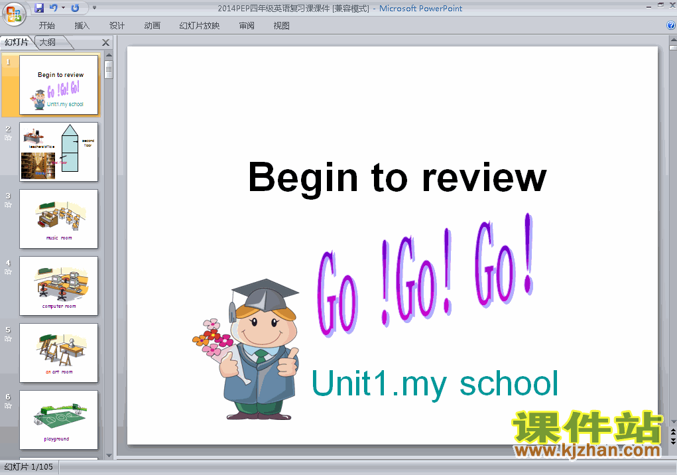Click thumbnail pane scroll down arrow
This screenshot has height=475, width=677.
(109, 455)
